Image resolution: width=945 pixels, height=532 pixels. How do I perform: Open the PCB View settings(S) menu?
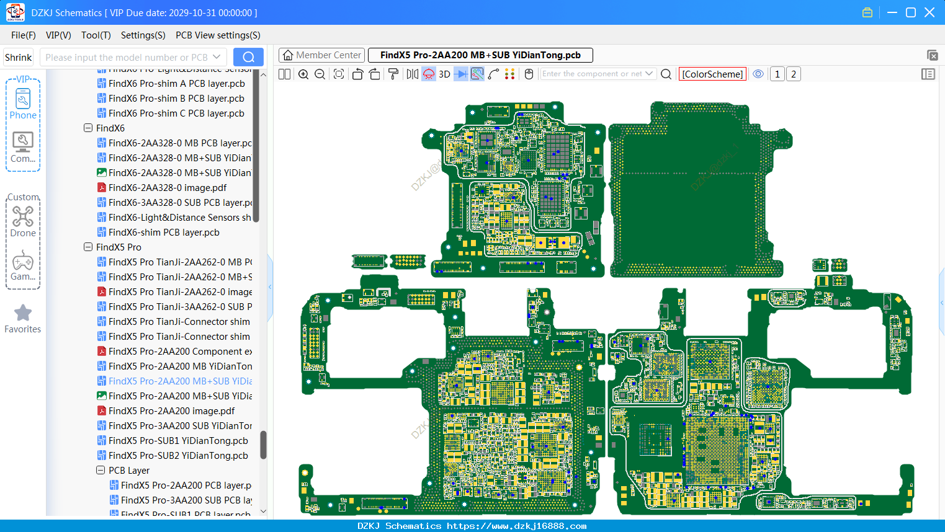(x=218, y=35)
